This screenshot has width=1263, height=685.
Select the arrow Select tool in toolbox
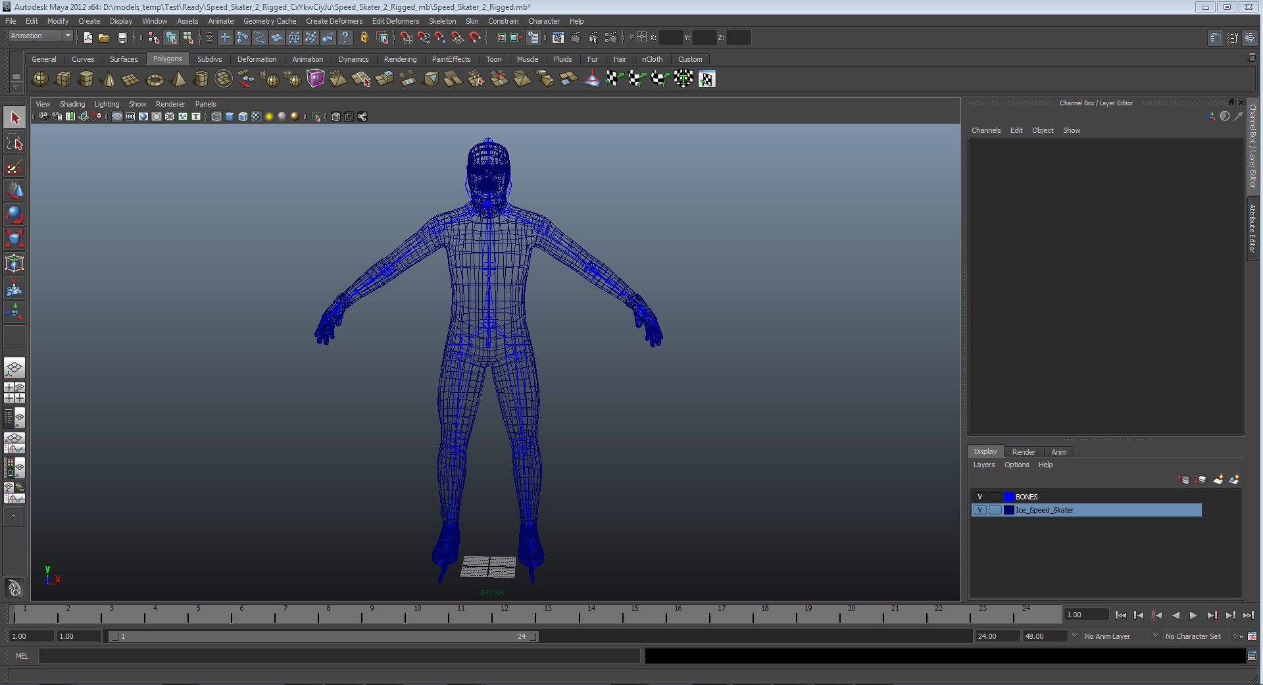(14, 118)
